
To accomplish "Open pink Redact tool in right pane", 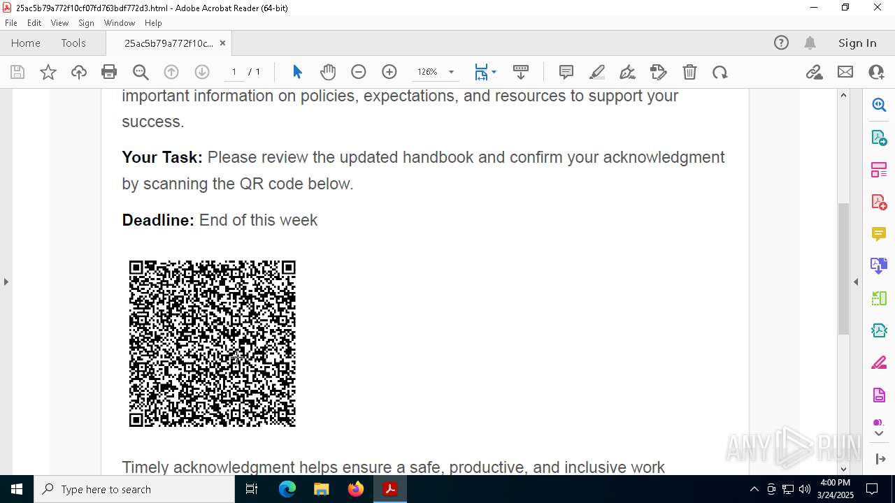I will click(879, 363).
